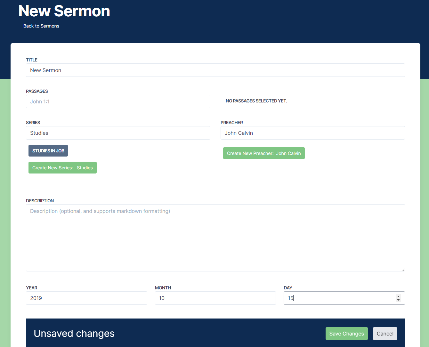Go back via Back to Sermons link
Image resolution: width=429 pixels, height=347 pixels.
(x=41, y=26)
